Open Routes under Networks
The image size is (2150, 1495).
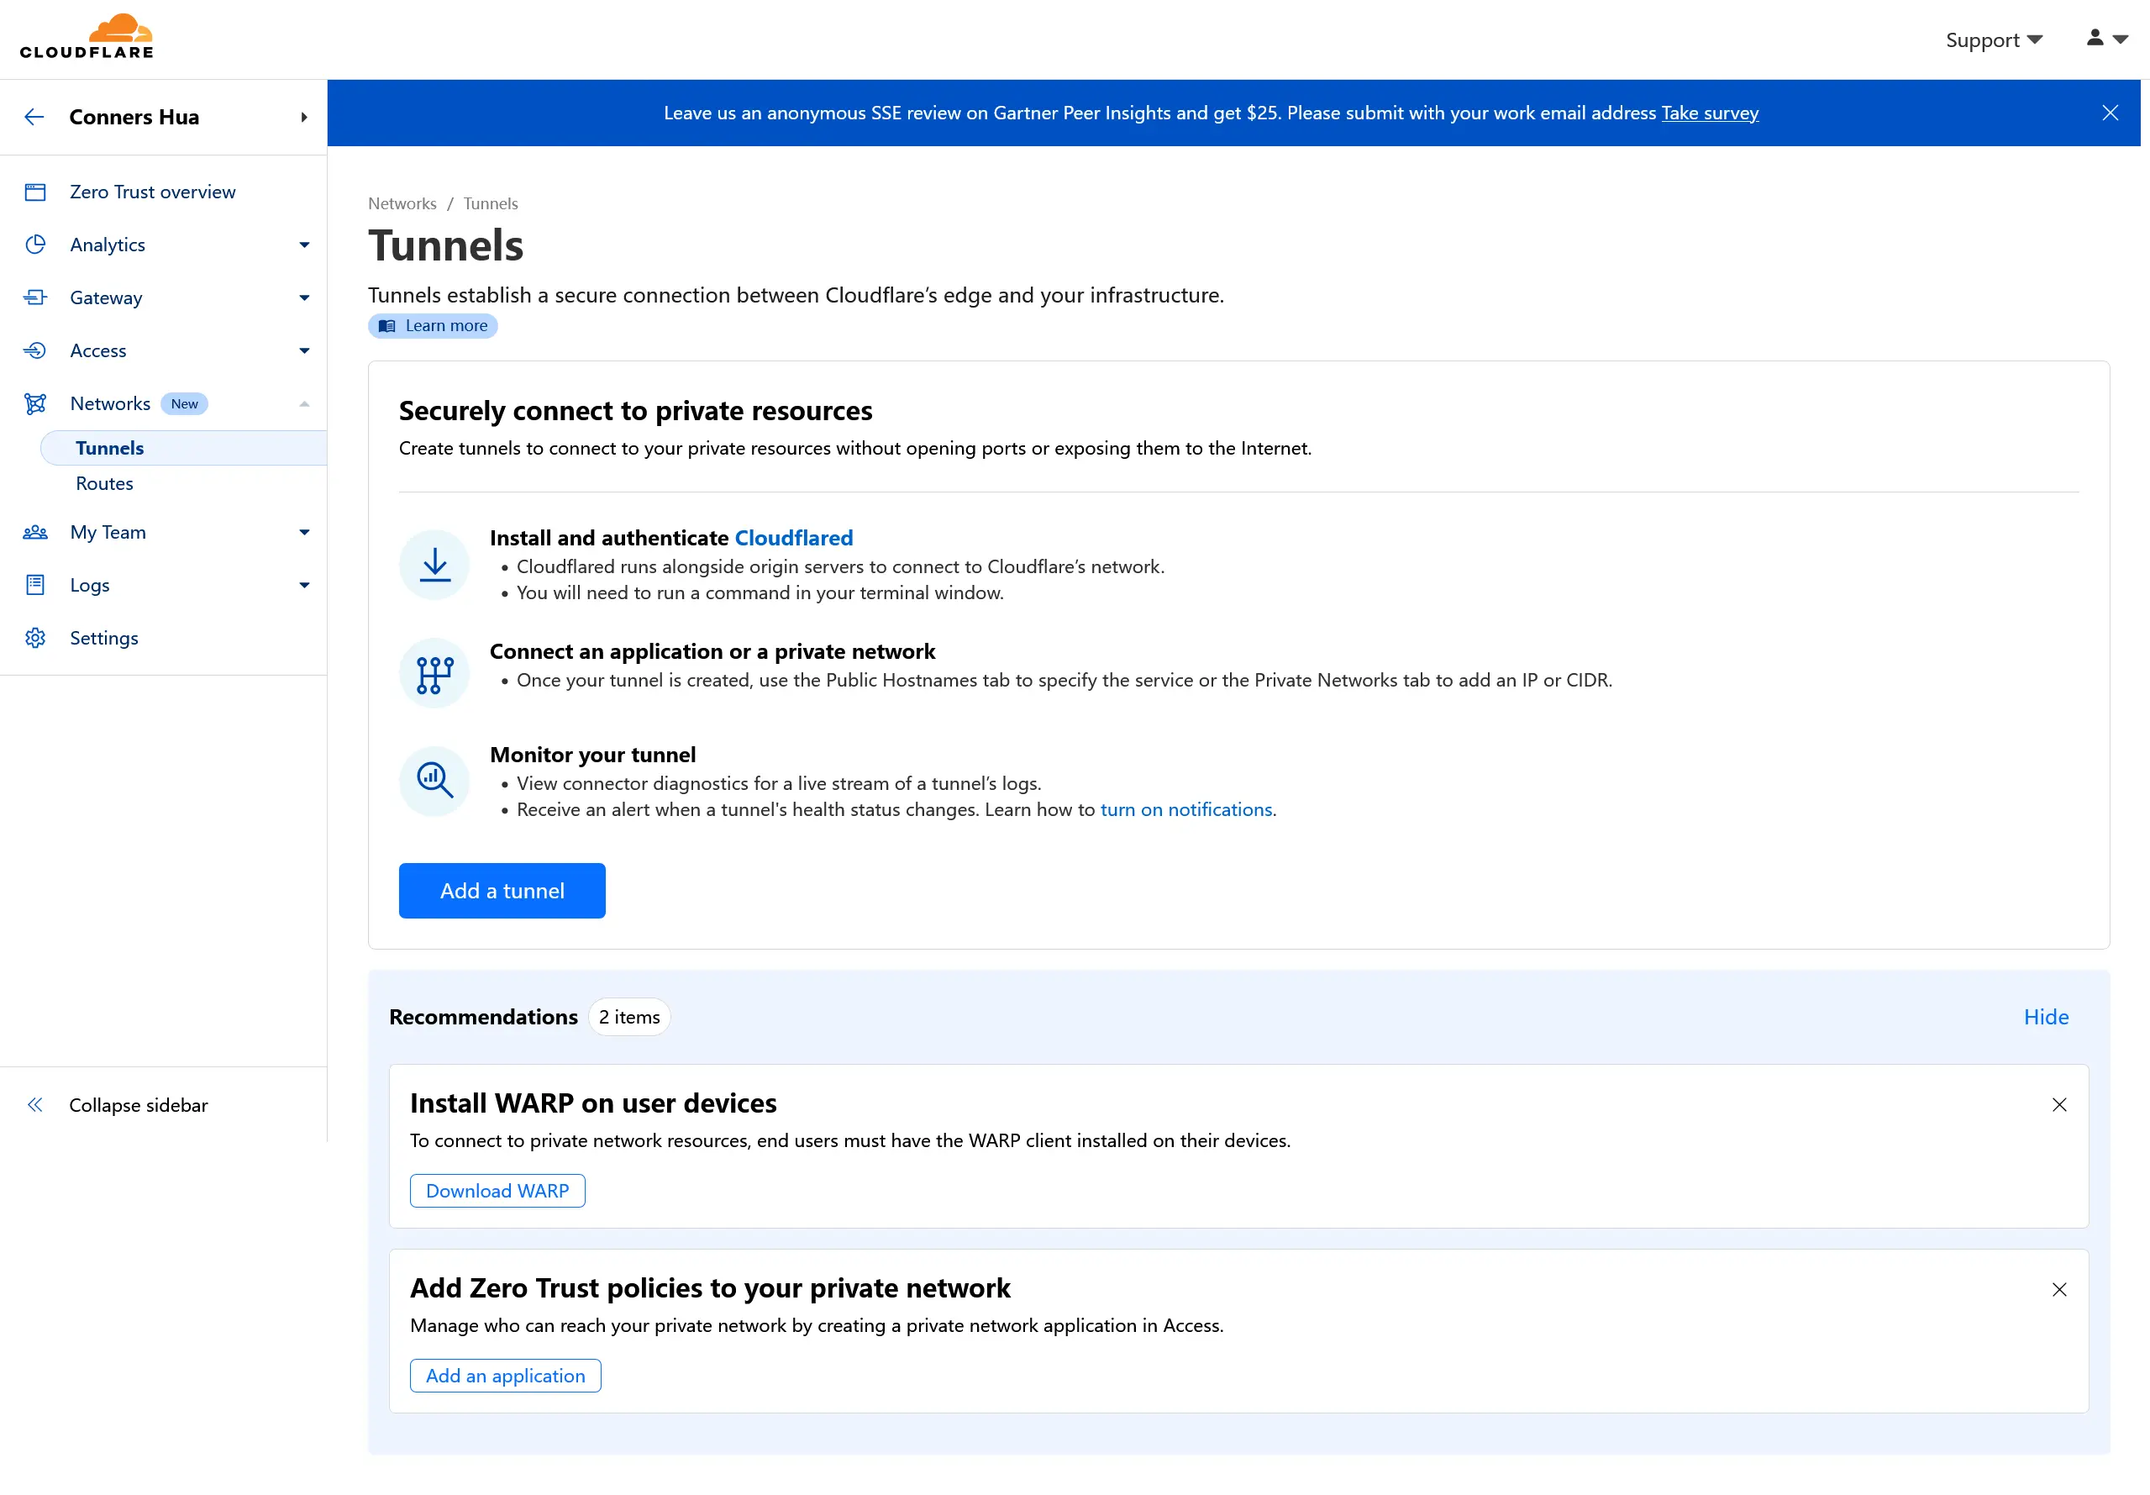105,483
